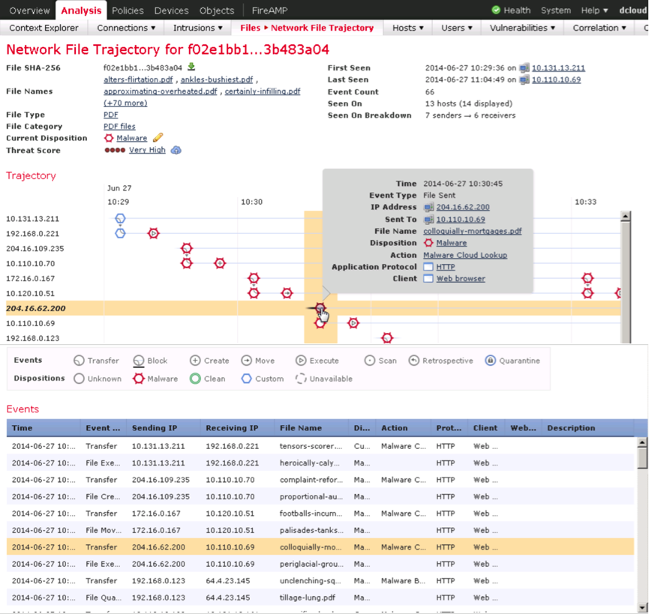Click the Web browser client icon in tooltip
This screenshot has height=614, width=649.
(428, 278)
